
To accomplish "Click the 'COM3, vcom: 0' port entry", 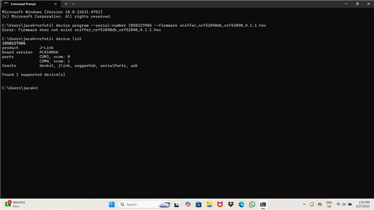I will [54, 57].
